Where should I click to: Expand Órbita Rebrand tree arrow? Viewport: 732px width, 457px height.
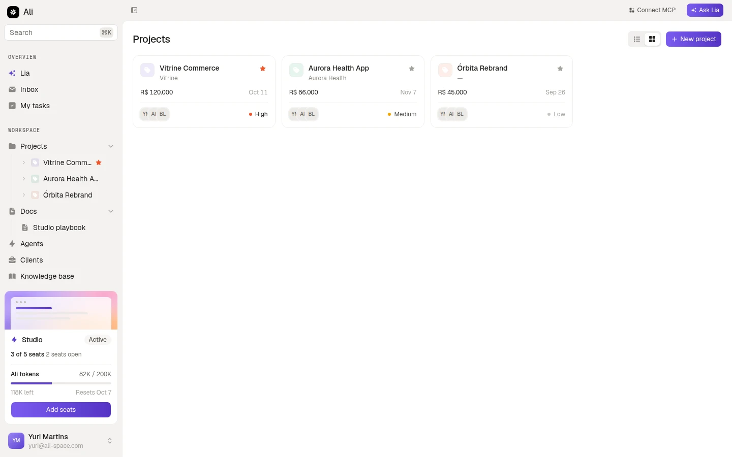23,195
